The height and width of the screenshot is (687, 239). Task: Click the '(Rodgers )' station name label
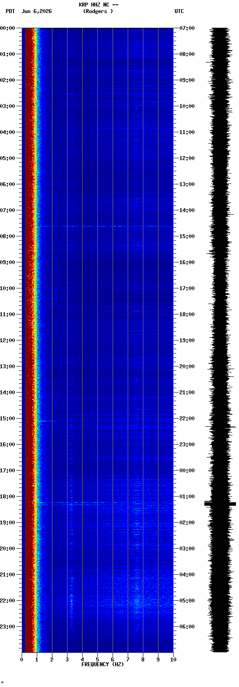coord(98,11)
